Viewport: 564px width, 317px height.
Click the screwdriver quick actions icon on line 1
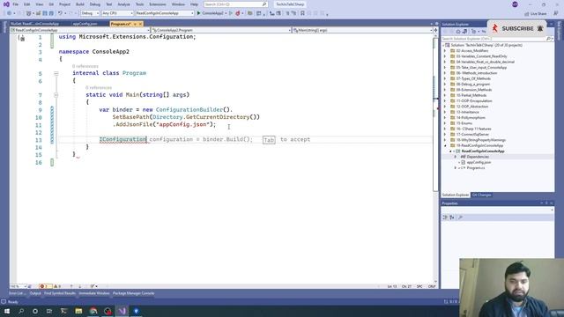click(22, 38)
